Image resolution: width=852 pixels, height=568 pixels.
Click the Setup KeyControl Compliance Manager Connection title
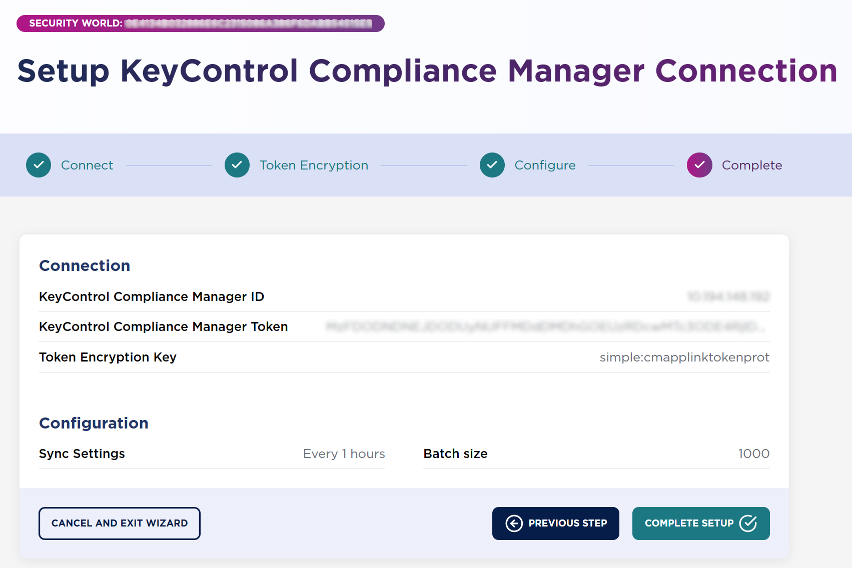(427, 71)
